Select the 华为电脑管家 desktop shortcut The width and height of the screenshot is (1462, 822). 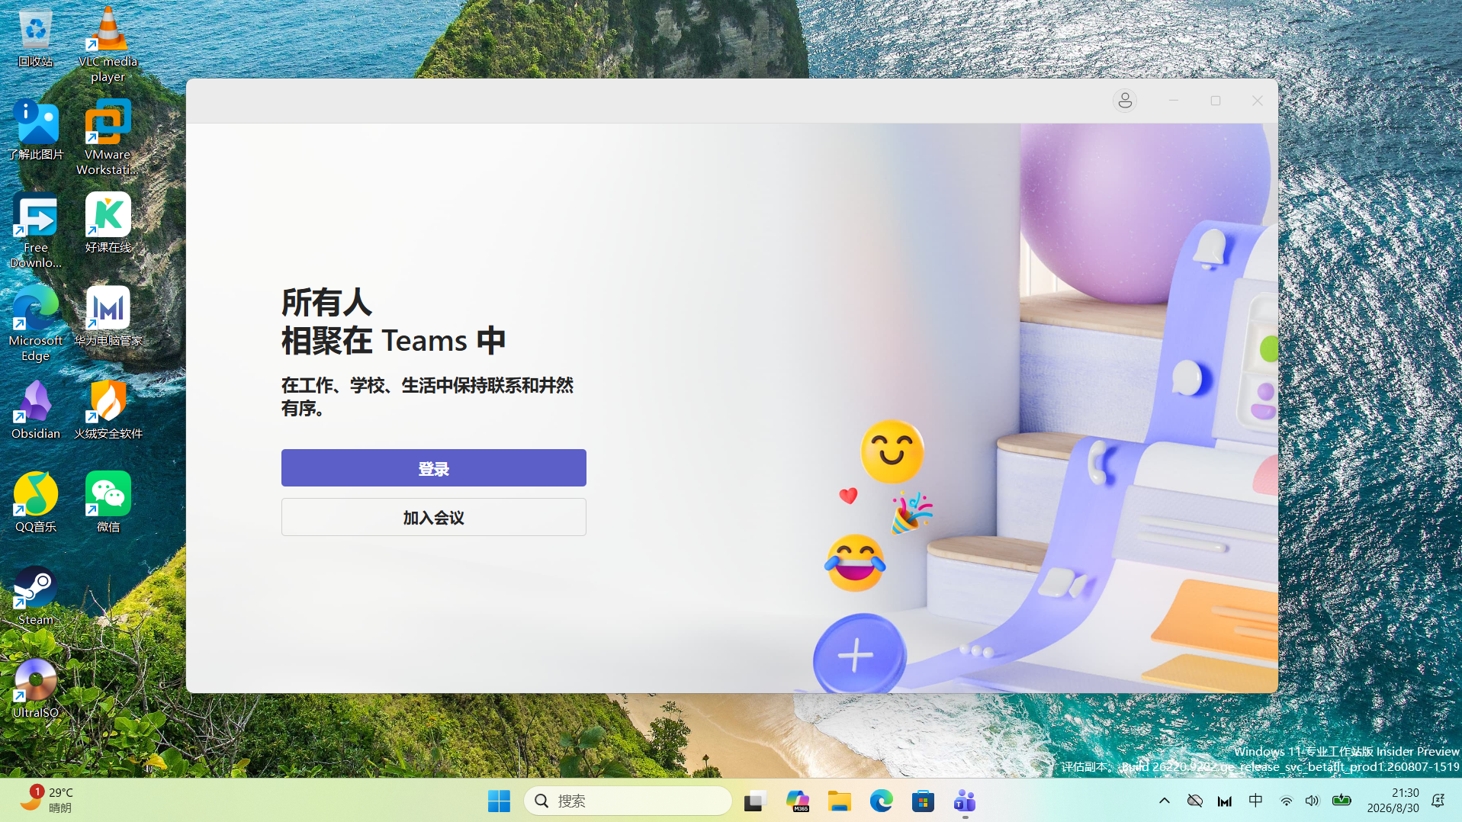click(108, 316)
